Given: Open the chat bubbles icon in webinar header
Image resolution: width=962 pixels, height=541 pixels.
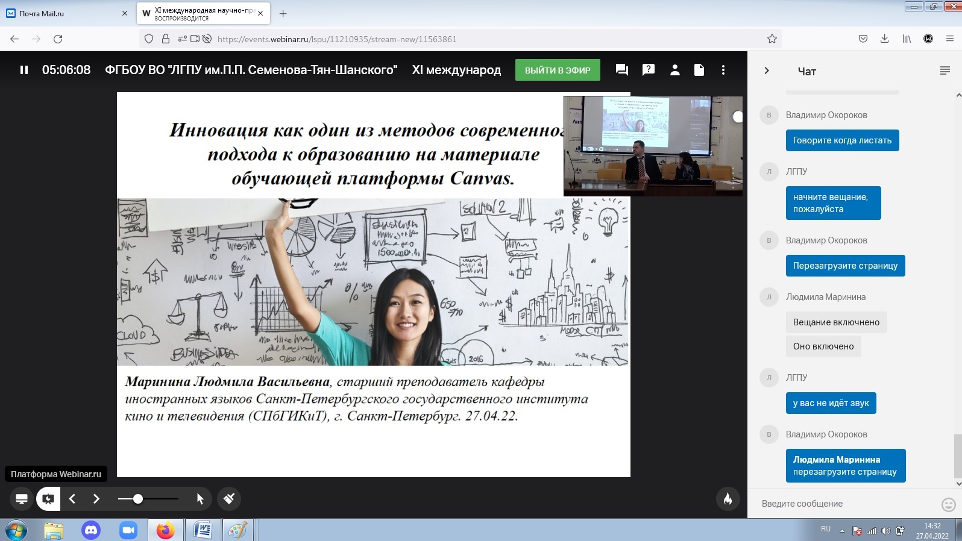Looking at the screenshot, I should coord(622,70).
